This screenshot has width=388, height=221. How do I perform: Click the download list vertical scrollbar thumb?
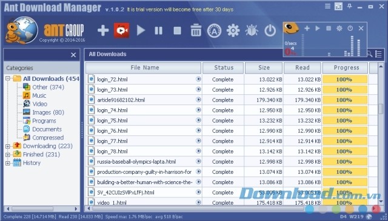point(381,109)
